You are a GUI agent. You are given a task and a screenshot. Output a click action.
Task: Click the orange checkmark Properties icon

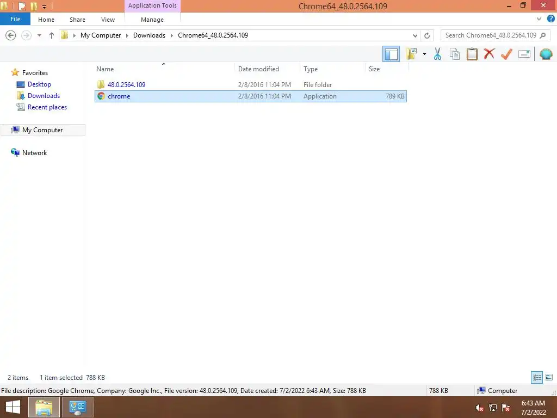506,54
